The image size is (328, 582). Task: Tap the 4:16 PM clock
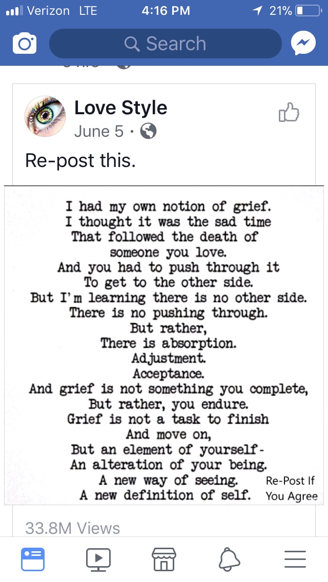tap(166, 11)
